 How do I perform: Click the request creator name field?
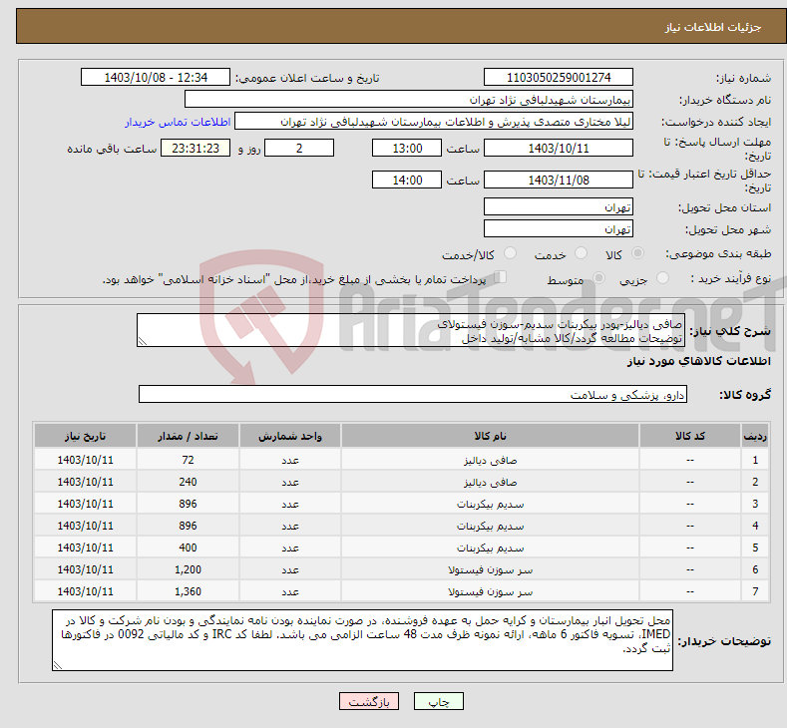434,122
